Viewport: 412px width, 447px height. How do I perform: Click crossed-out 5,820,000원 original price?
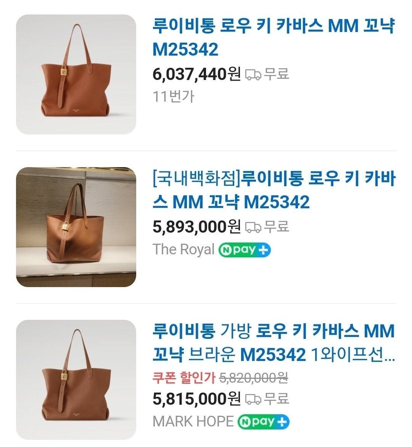click(253, 378)
